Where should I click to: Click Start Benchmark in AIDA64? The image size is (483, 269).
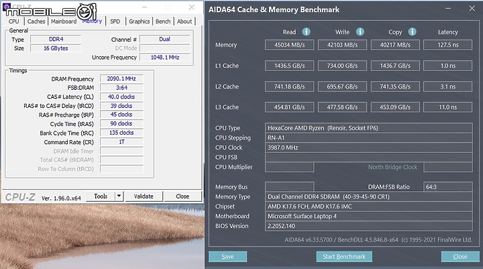coord(344,256)
